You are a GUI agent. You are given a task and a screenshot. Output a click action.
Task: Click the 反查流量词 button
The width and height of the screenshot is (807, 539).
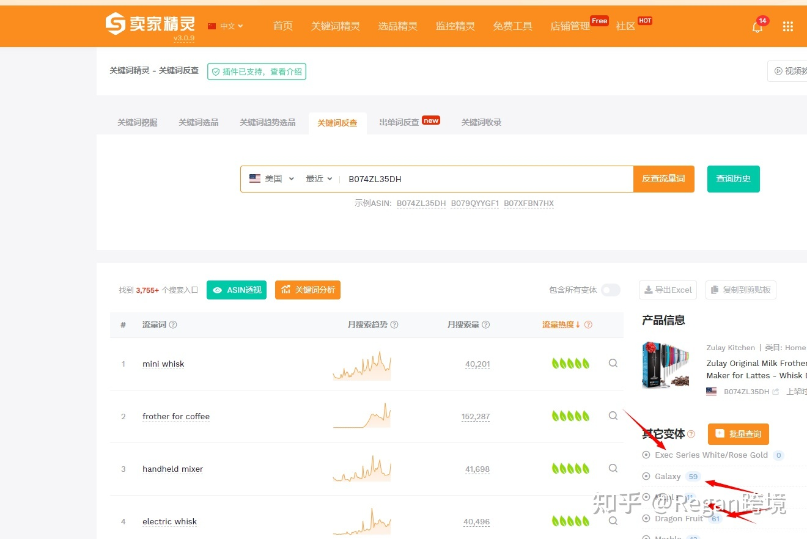tap(663, 178)
